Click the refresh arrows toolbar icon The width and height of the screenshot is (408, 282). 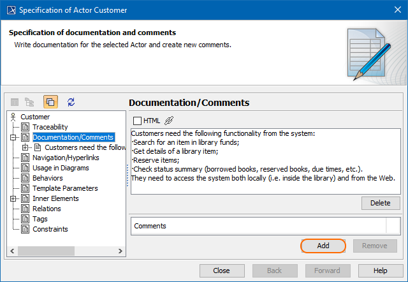tap(71, 101)
